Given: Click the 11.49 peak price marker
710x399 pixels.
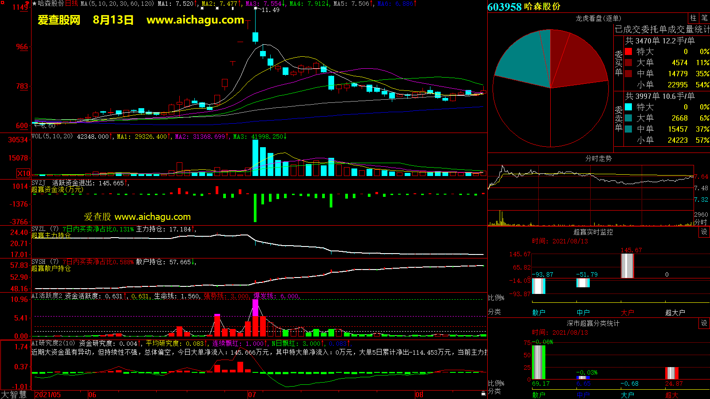Looking at the screenshot, I should click(270, 10).
